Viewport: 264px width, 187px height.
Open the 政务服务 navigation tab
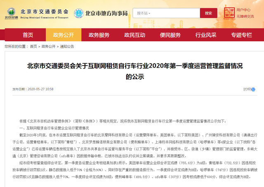coord(99,35)
